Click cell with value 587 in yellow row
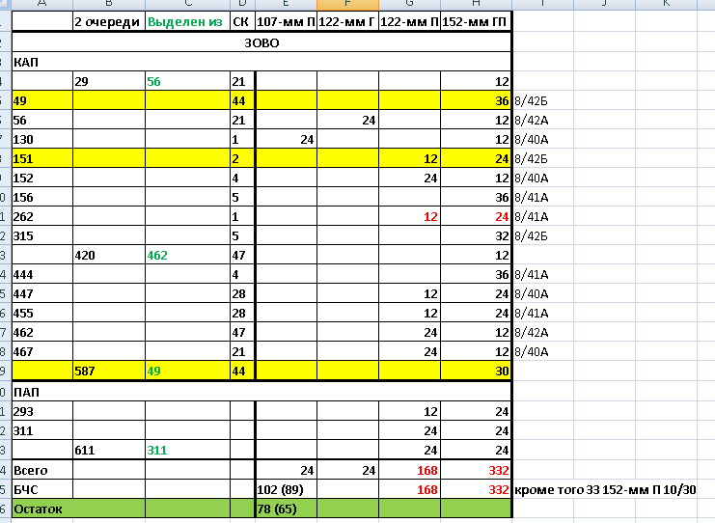This screenshot has width=715, height=523. (108, 371)
